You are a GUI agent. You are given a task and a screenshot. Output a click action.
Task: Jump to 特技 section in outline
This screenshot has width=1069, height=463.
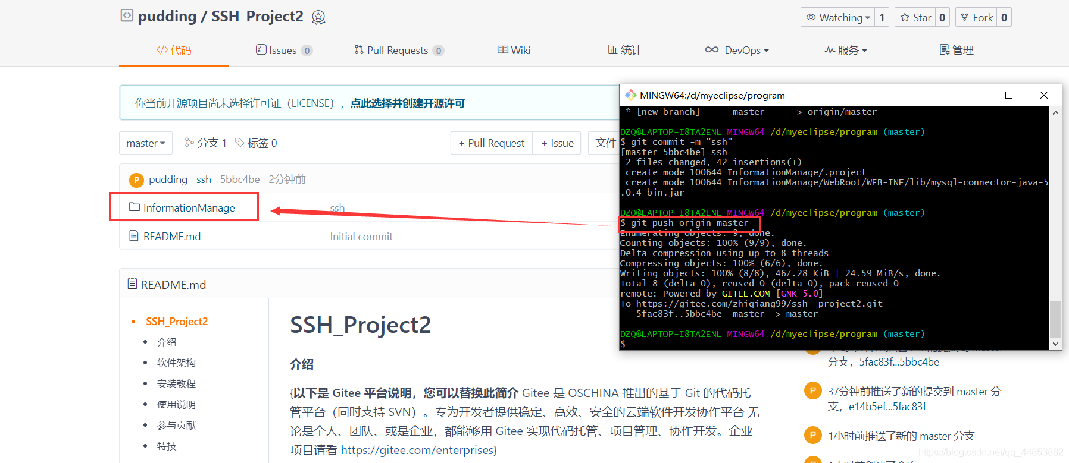pos(167,446)
